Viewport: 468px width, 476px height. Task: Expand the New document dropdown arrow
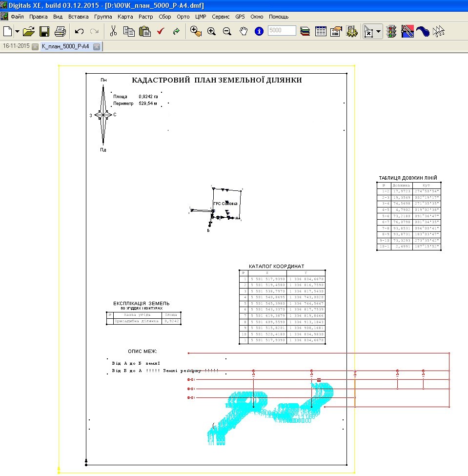tap(17, 31)
